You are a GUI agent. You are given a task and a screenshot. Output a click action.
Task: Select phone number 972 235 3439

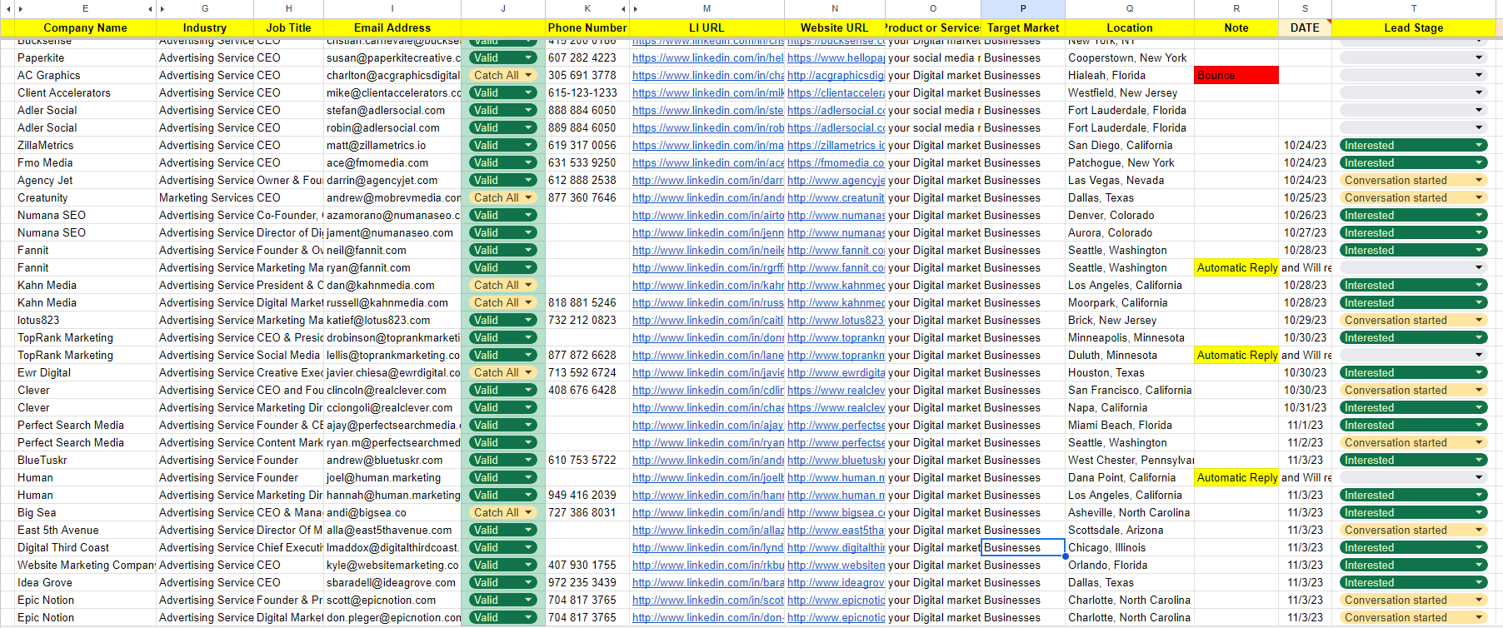click(x=587, y=582)
